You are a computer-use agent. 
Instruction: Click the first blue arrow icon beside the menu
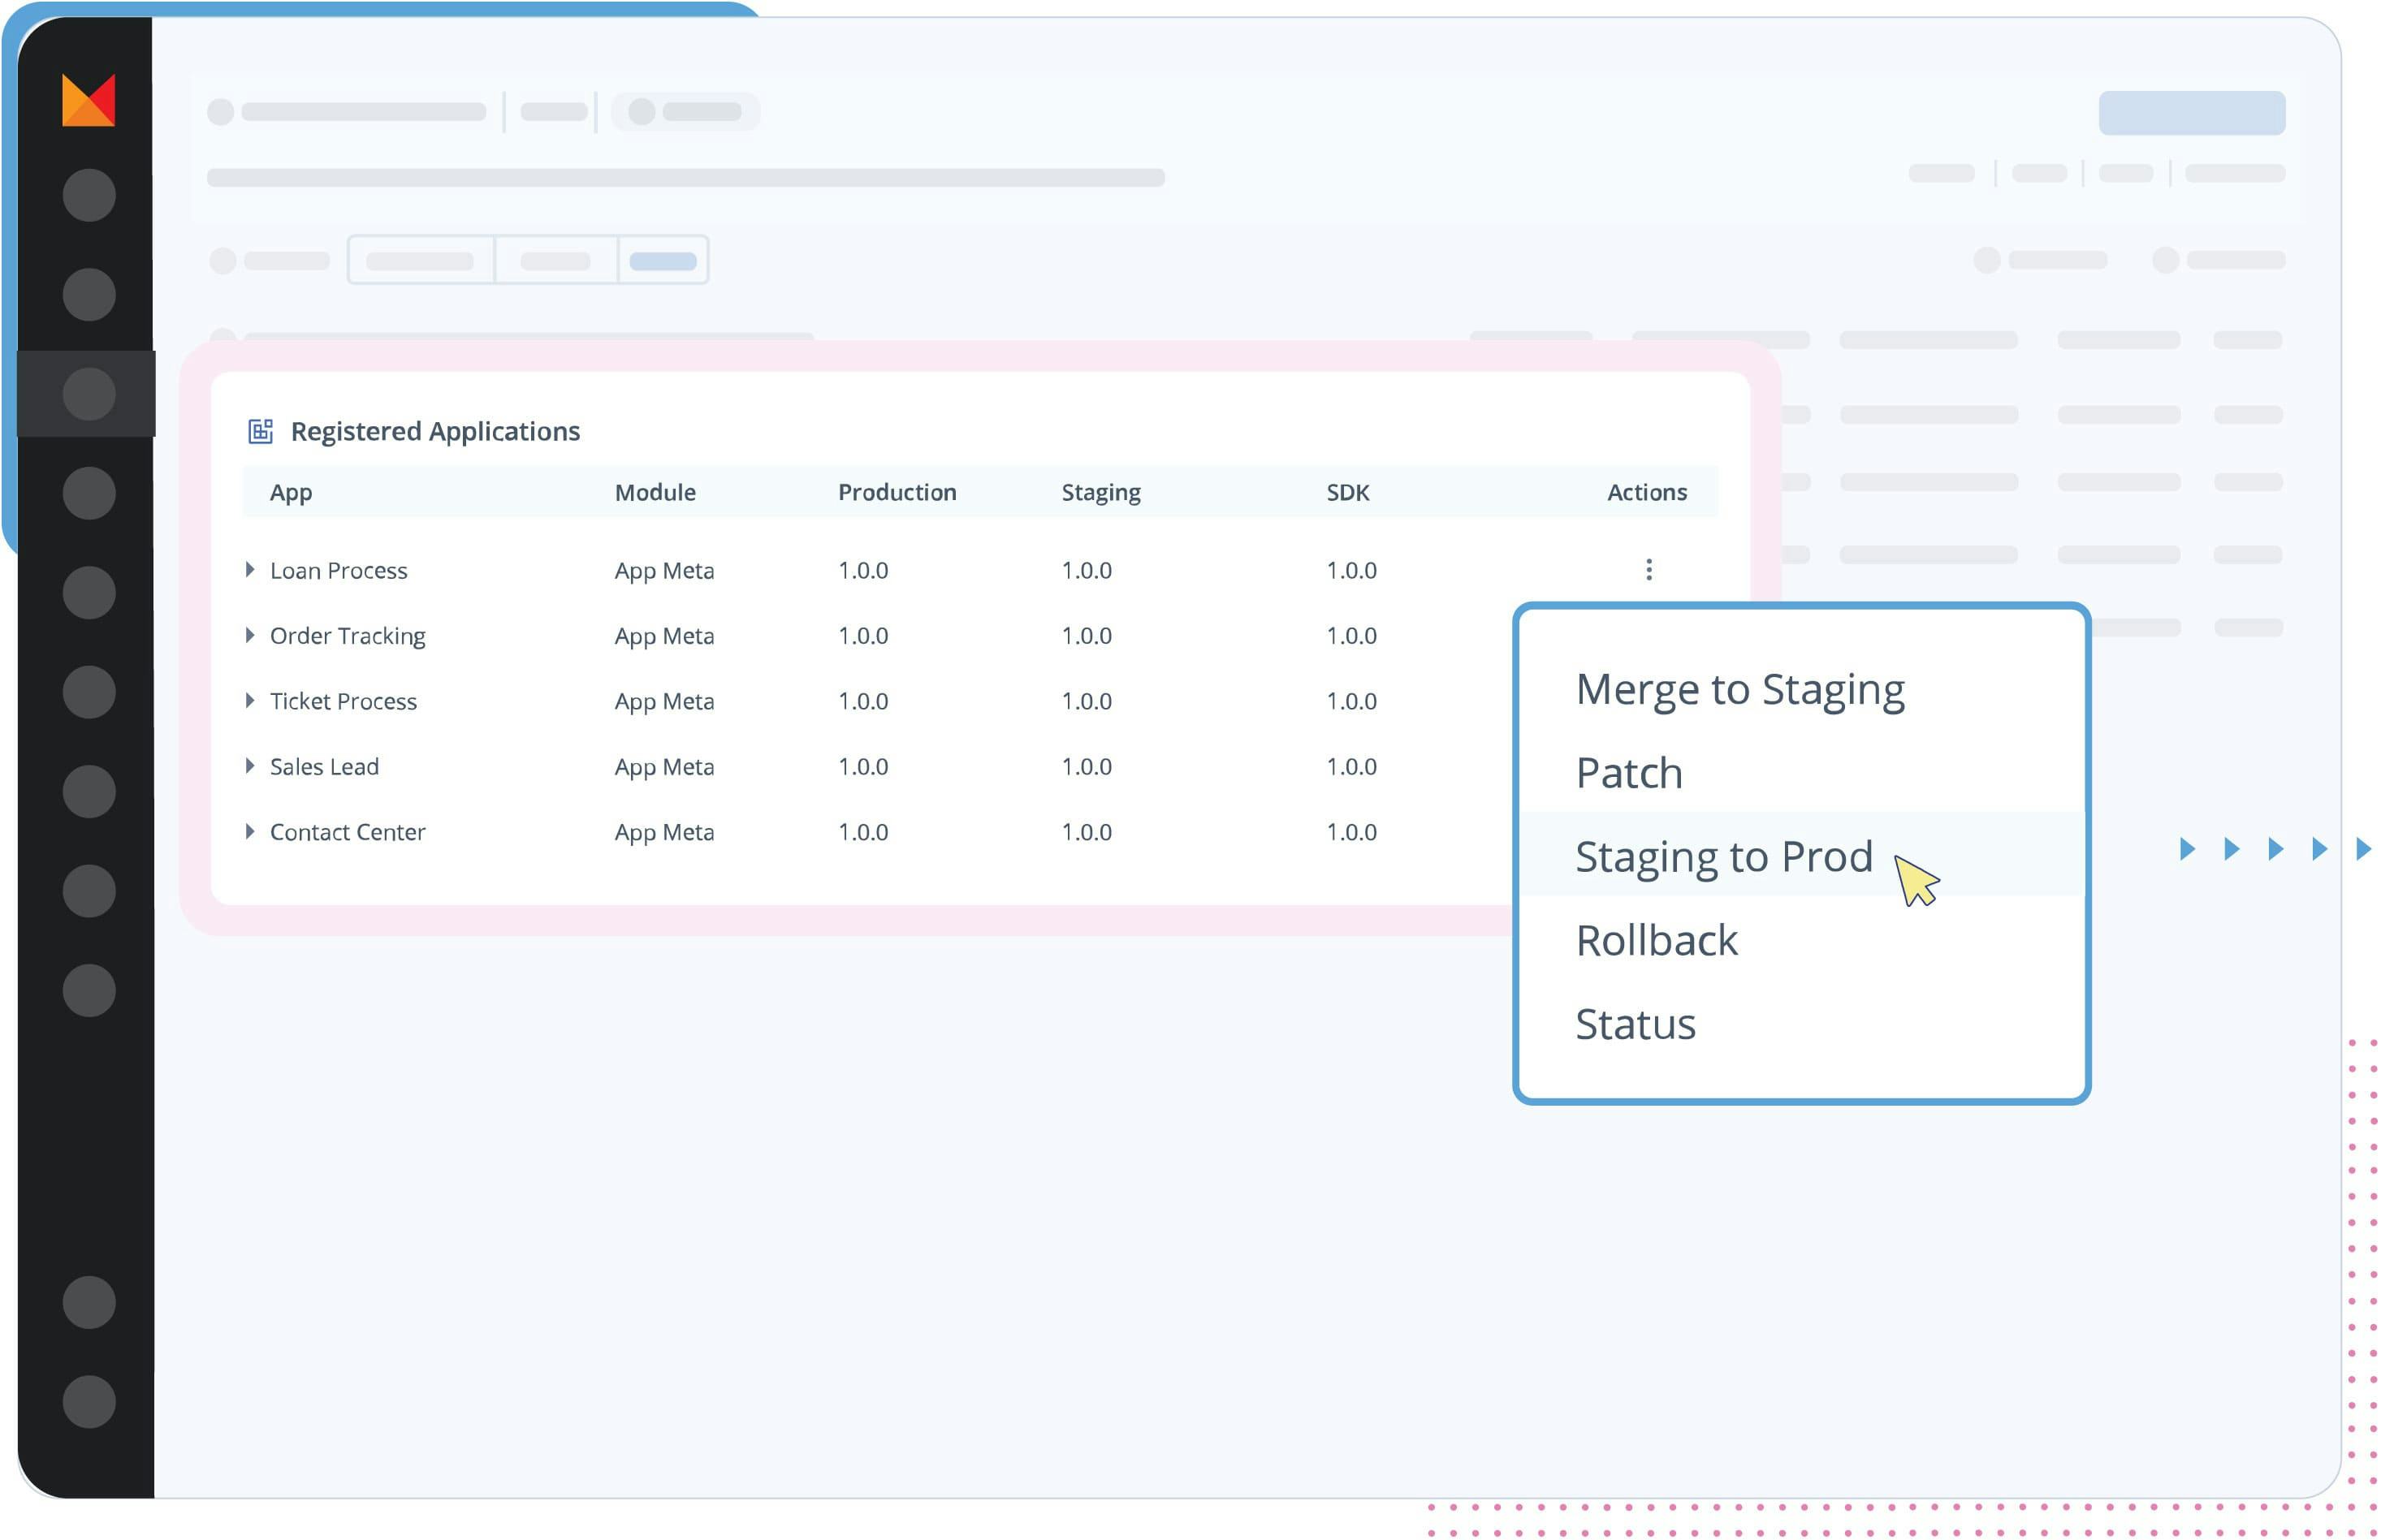click(x=2186, y=849)
